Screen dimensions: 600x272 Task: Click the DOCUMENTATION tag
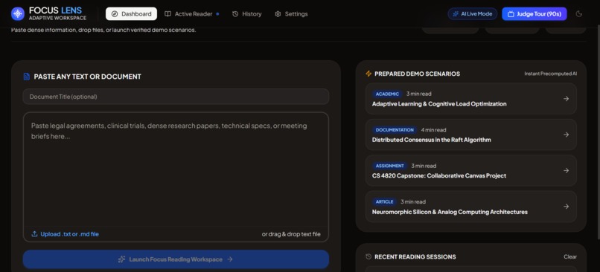tap(395, 130)
